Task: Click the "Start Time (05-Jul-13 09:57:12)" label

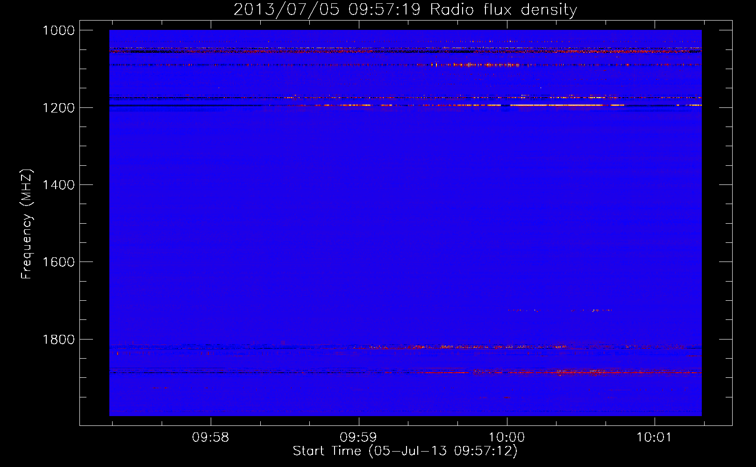Action: pos(405,451)
